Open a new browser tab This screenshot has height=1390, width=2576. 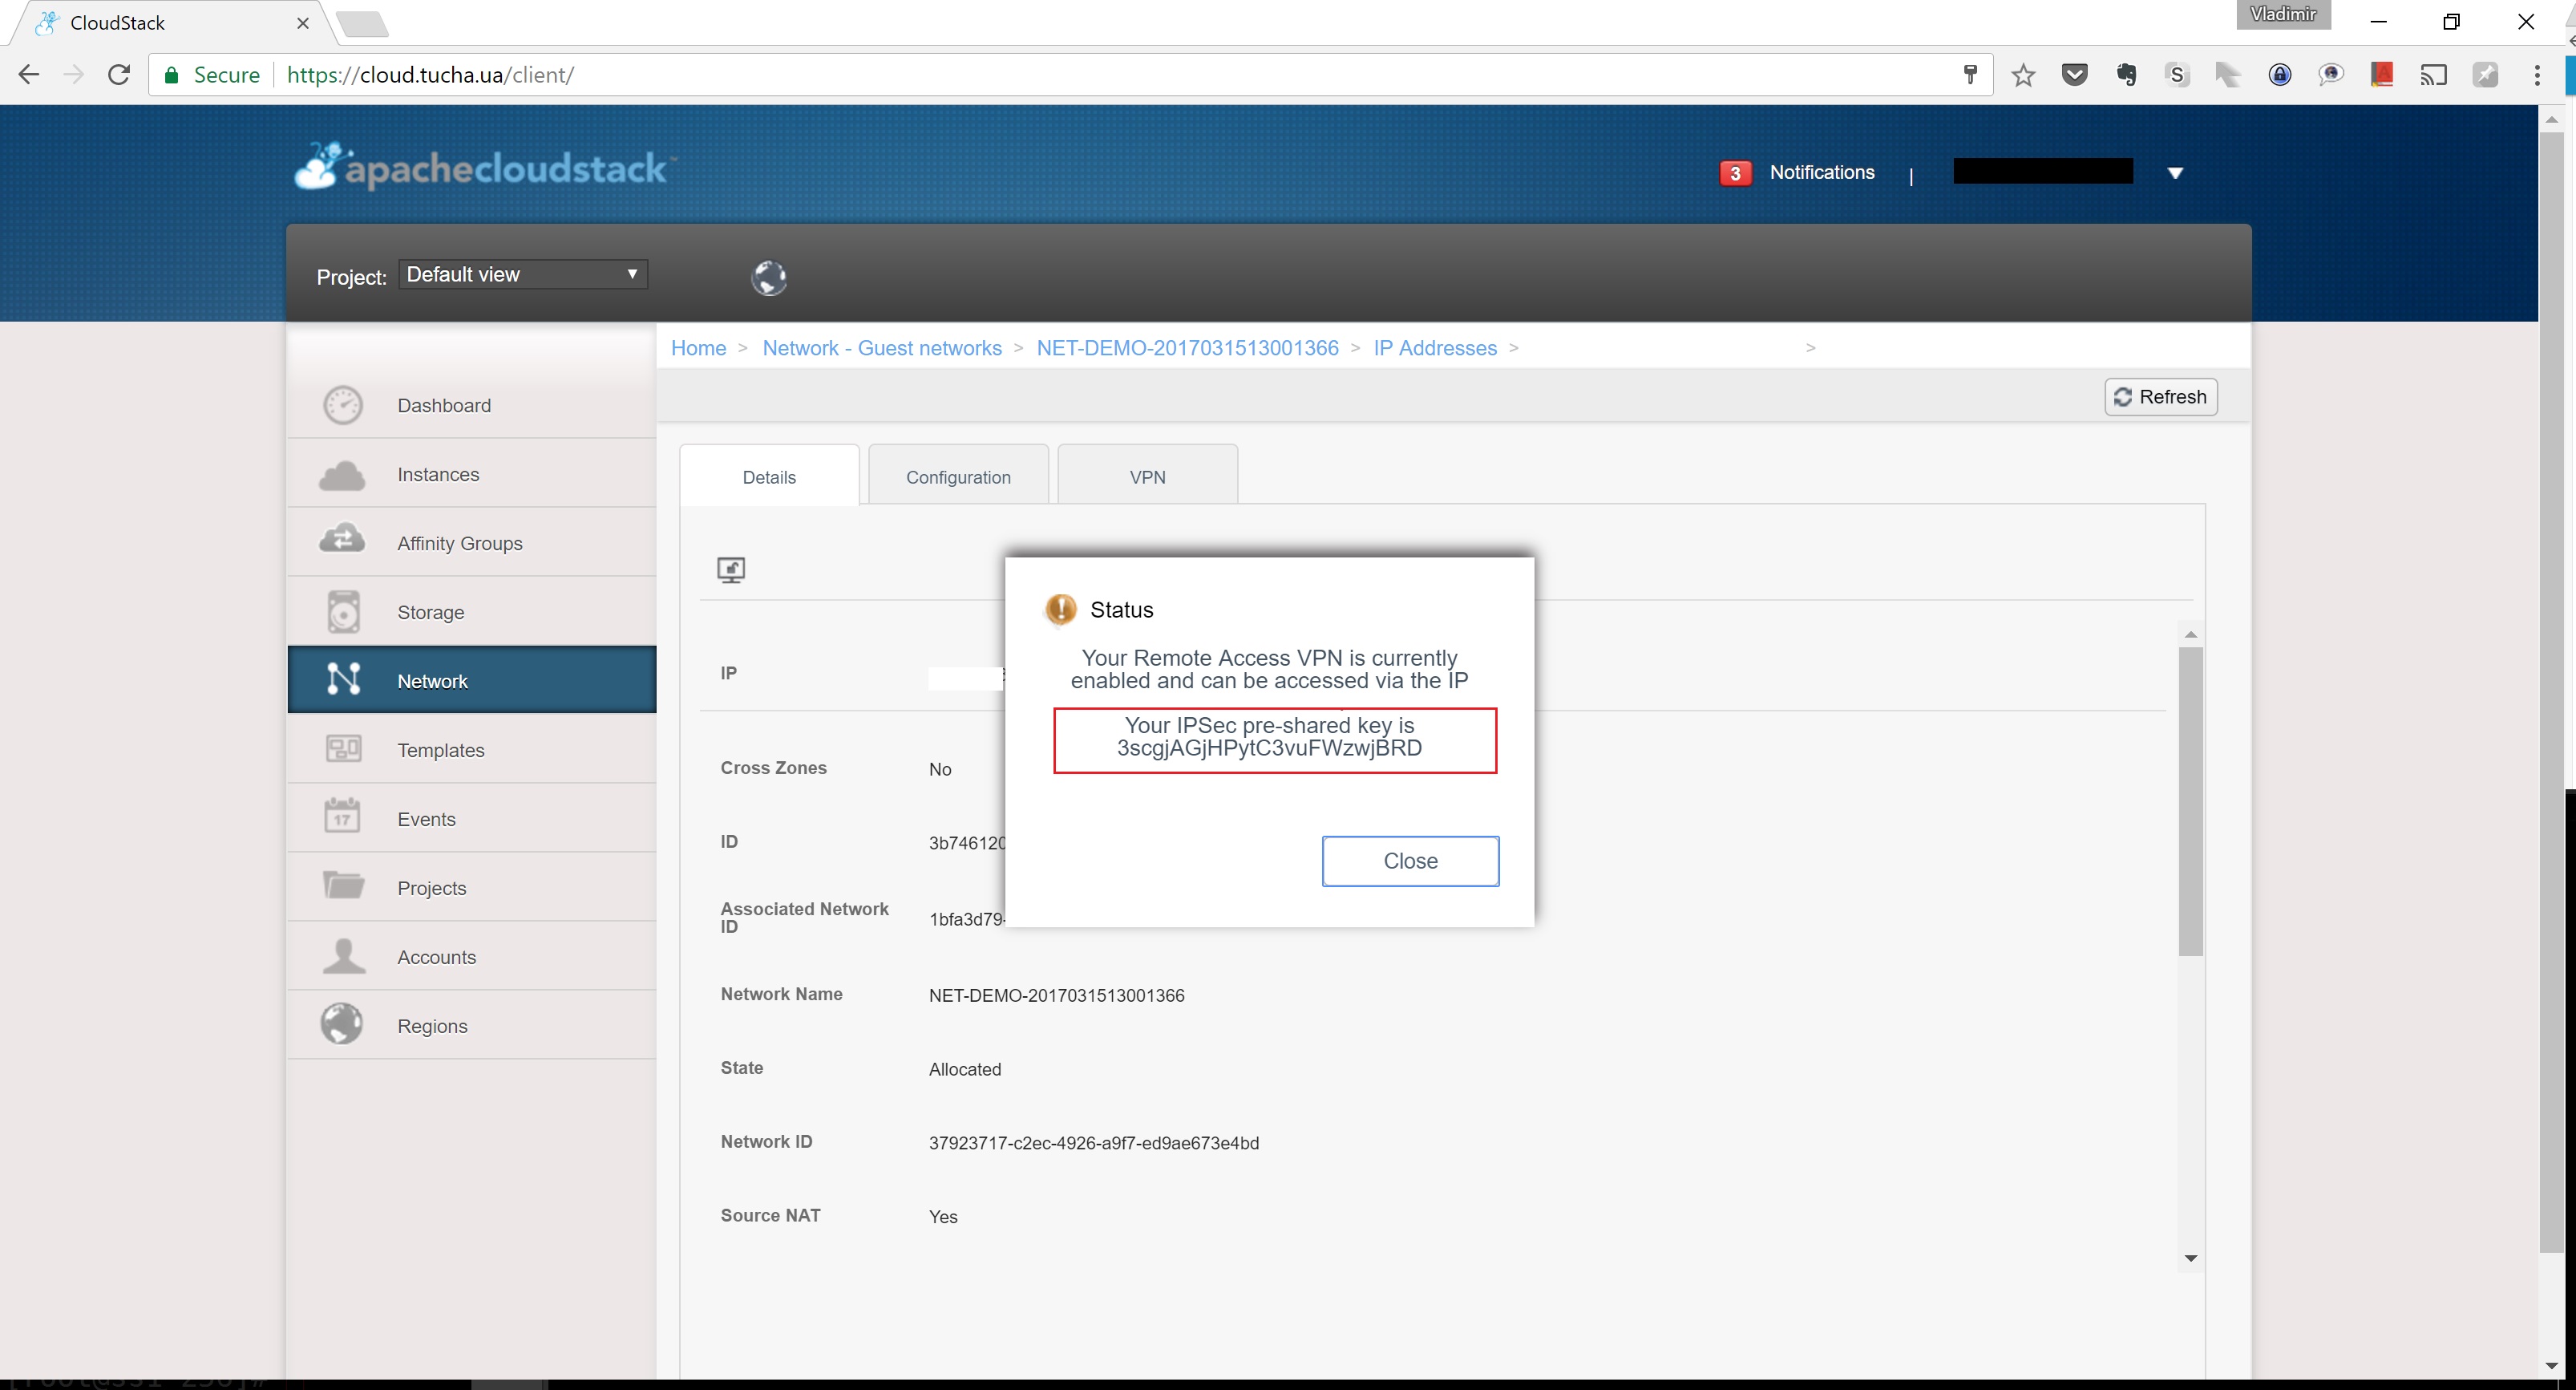click(362, 24)
